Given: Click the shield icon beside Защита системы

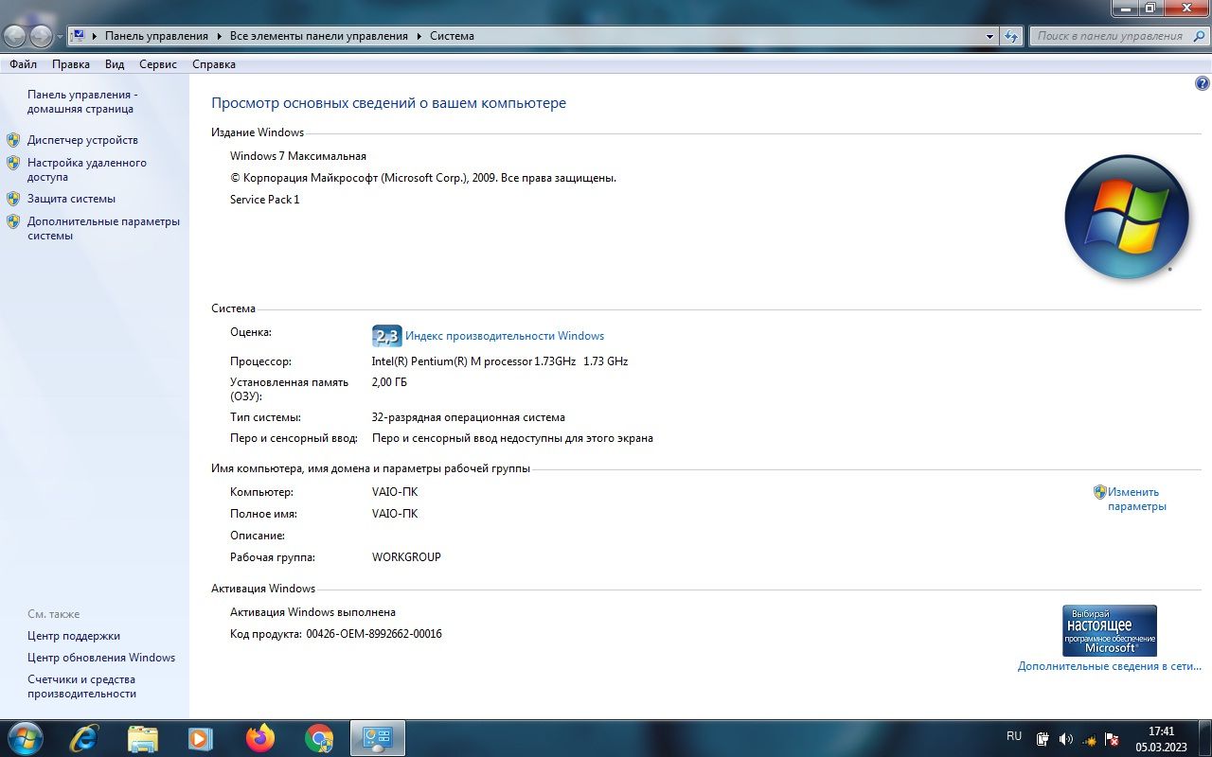Looking at the screenshot, I should [x=13, y=199].
